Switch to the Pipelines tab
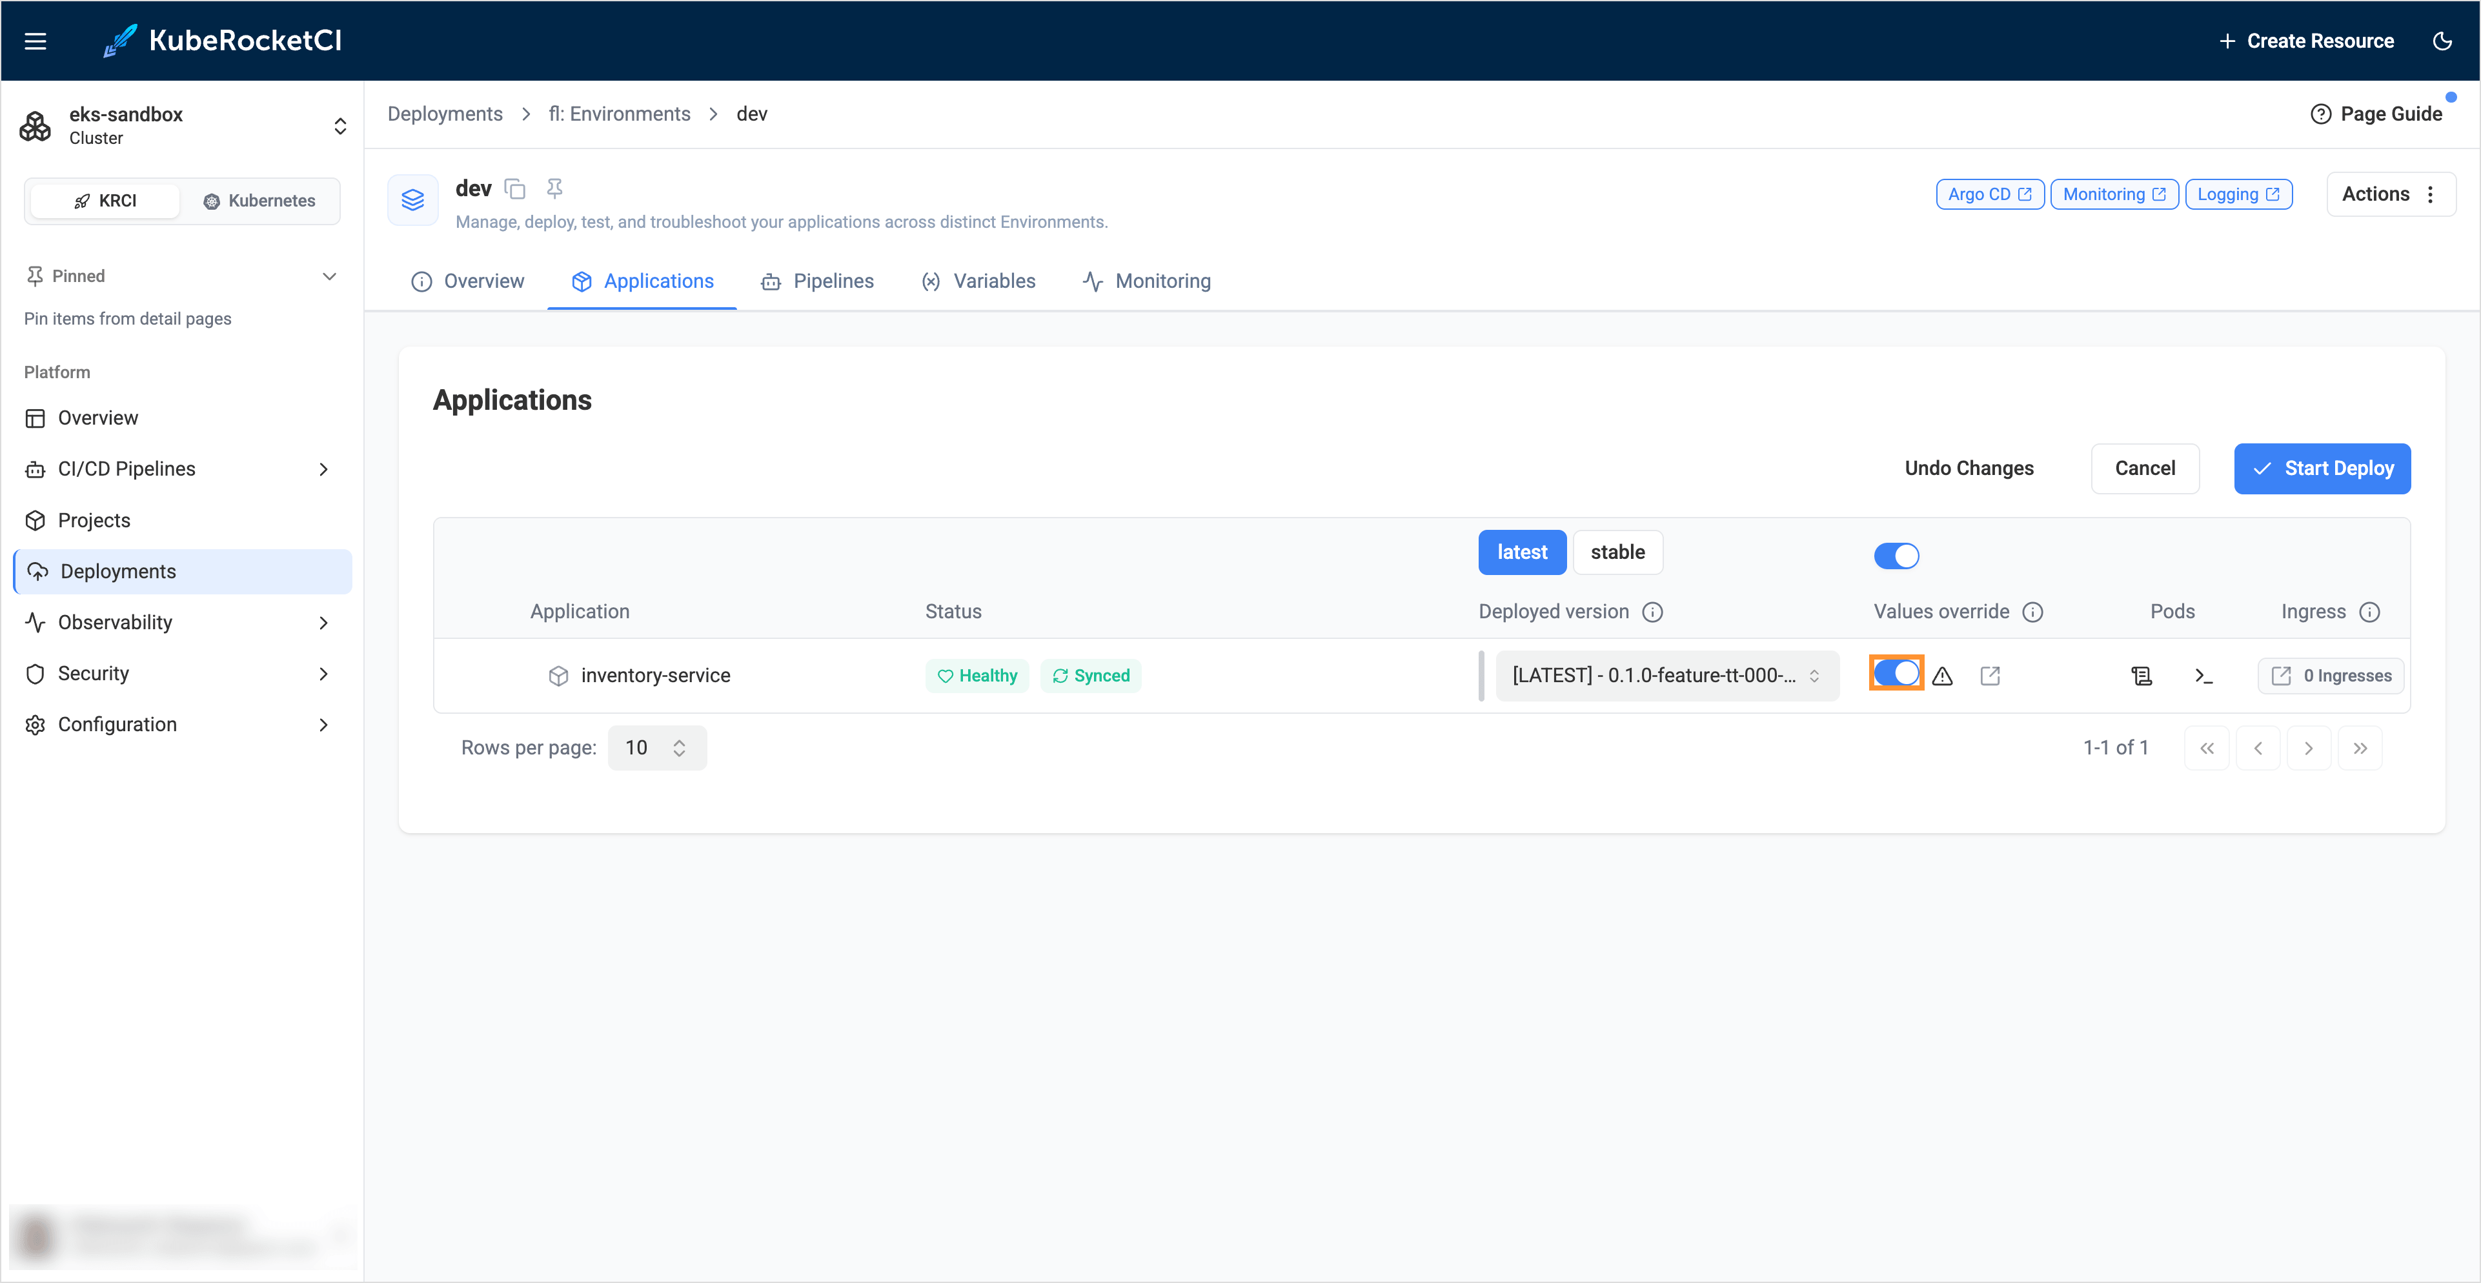The height and width of the screenshot is (1283, 2481). 818,281
